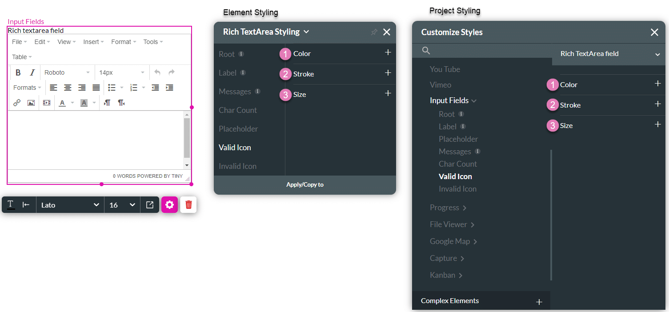Select the Insert/edit video icon
The width and height of the screenshot is (669, 312).
(46, 103)
